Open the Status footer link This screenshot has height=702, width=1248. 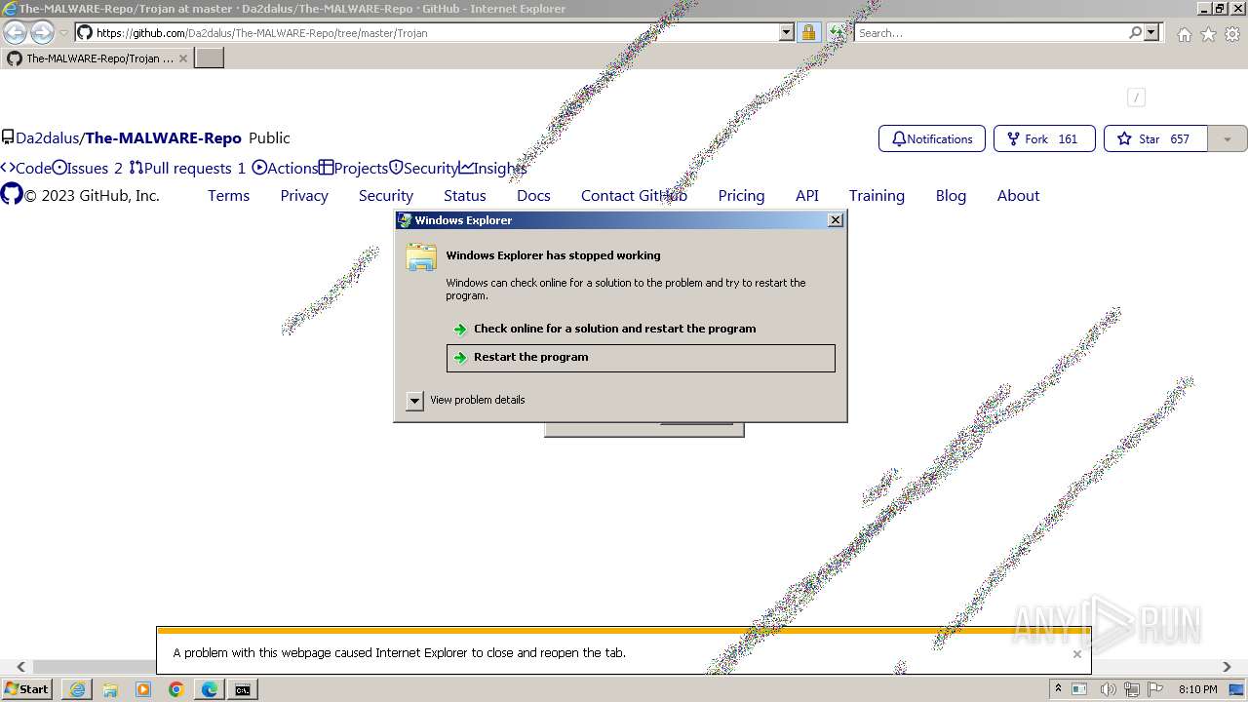click(464, 195)
